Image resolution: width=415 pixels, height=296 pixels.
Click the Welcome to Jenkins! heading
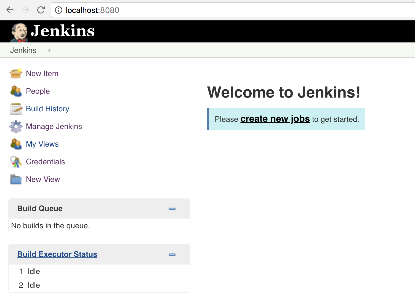click(284, 92)
